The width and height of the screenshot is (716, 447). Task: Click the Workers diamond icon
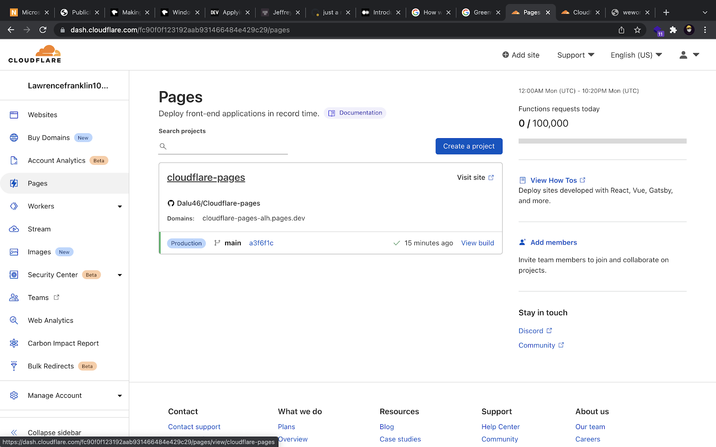click(14, 206)
